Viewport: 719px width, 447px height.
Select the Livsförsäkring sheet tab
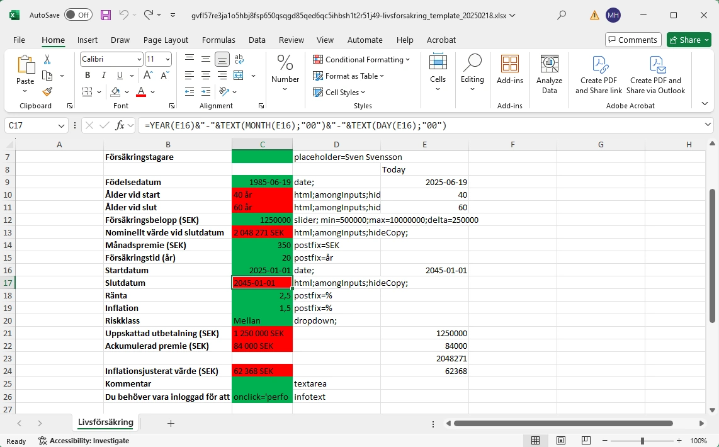pyautogui.click(x=106, y=422)
